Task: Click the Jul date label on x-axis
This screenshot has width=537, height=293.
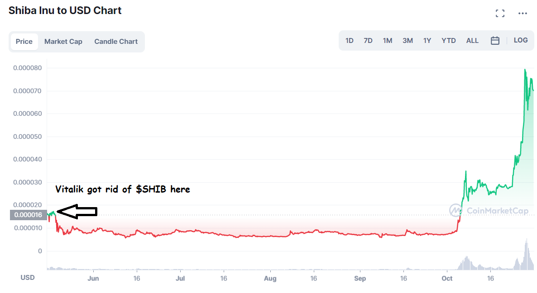Action: (x=180, y=278)
